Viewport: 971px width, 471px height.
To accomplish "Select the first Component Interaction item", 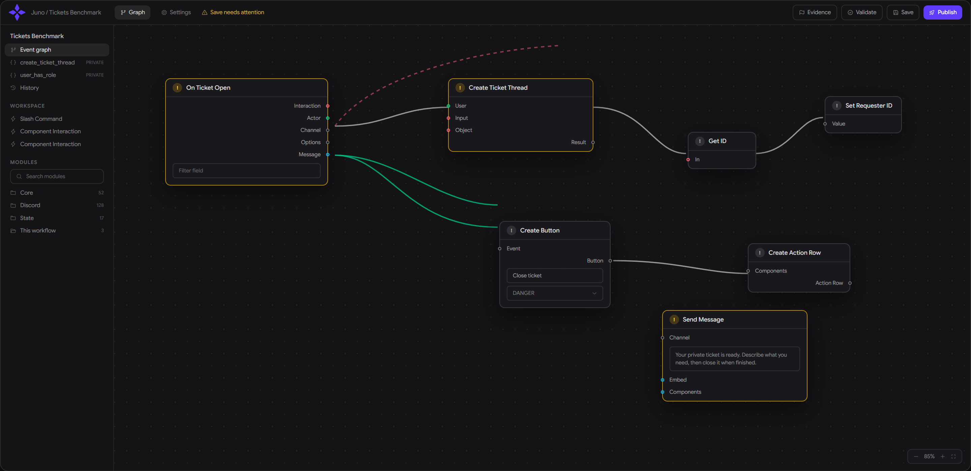I will pyautogui.click(x=57, y=131).
